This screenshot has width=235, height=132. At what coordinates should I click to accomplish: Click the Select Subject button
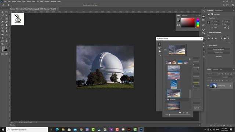pyautogui.click(x=218, y=53)
